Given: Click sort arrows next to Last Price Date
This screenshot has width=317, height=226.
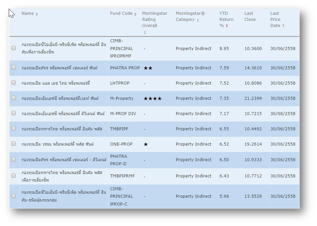Looking at the screenshot, I should point(283,26).
